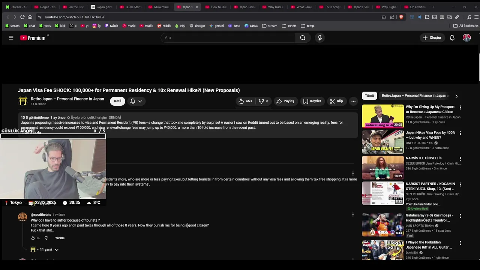The height and width of the screenshot is (270, 480).
Task: Click the Paylaş share button
Action: (285, 101)
